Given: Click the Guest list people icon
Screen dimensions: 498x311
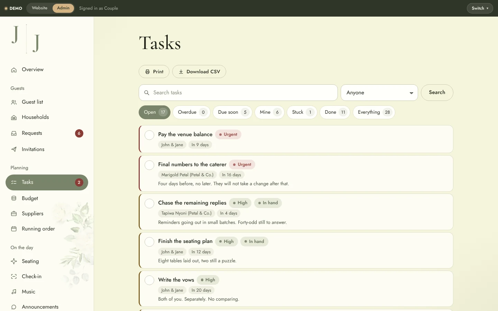Looking at the screenshot, I should tap(14, 102).
